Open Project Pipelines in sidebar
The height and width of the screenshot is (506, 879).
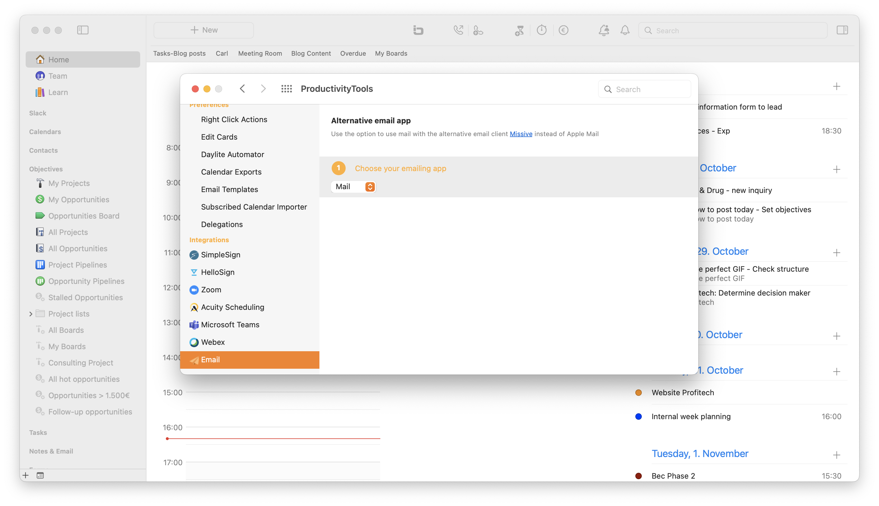83,265
